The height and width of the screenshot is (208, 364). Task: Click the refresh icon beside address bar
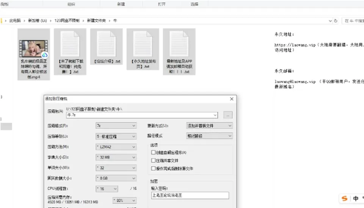[336, 20]
